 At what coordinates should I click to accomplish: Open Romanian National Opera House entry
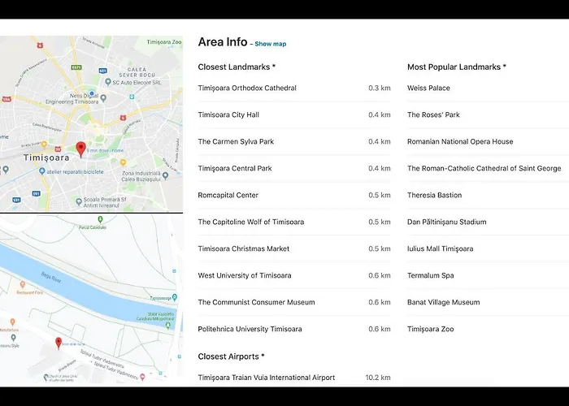pos(460,141)
